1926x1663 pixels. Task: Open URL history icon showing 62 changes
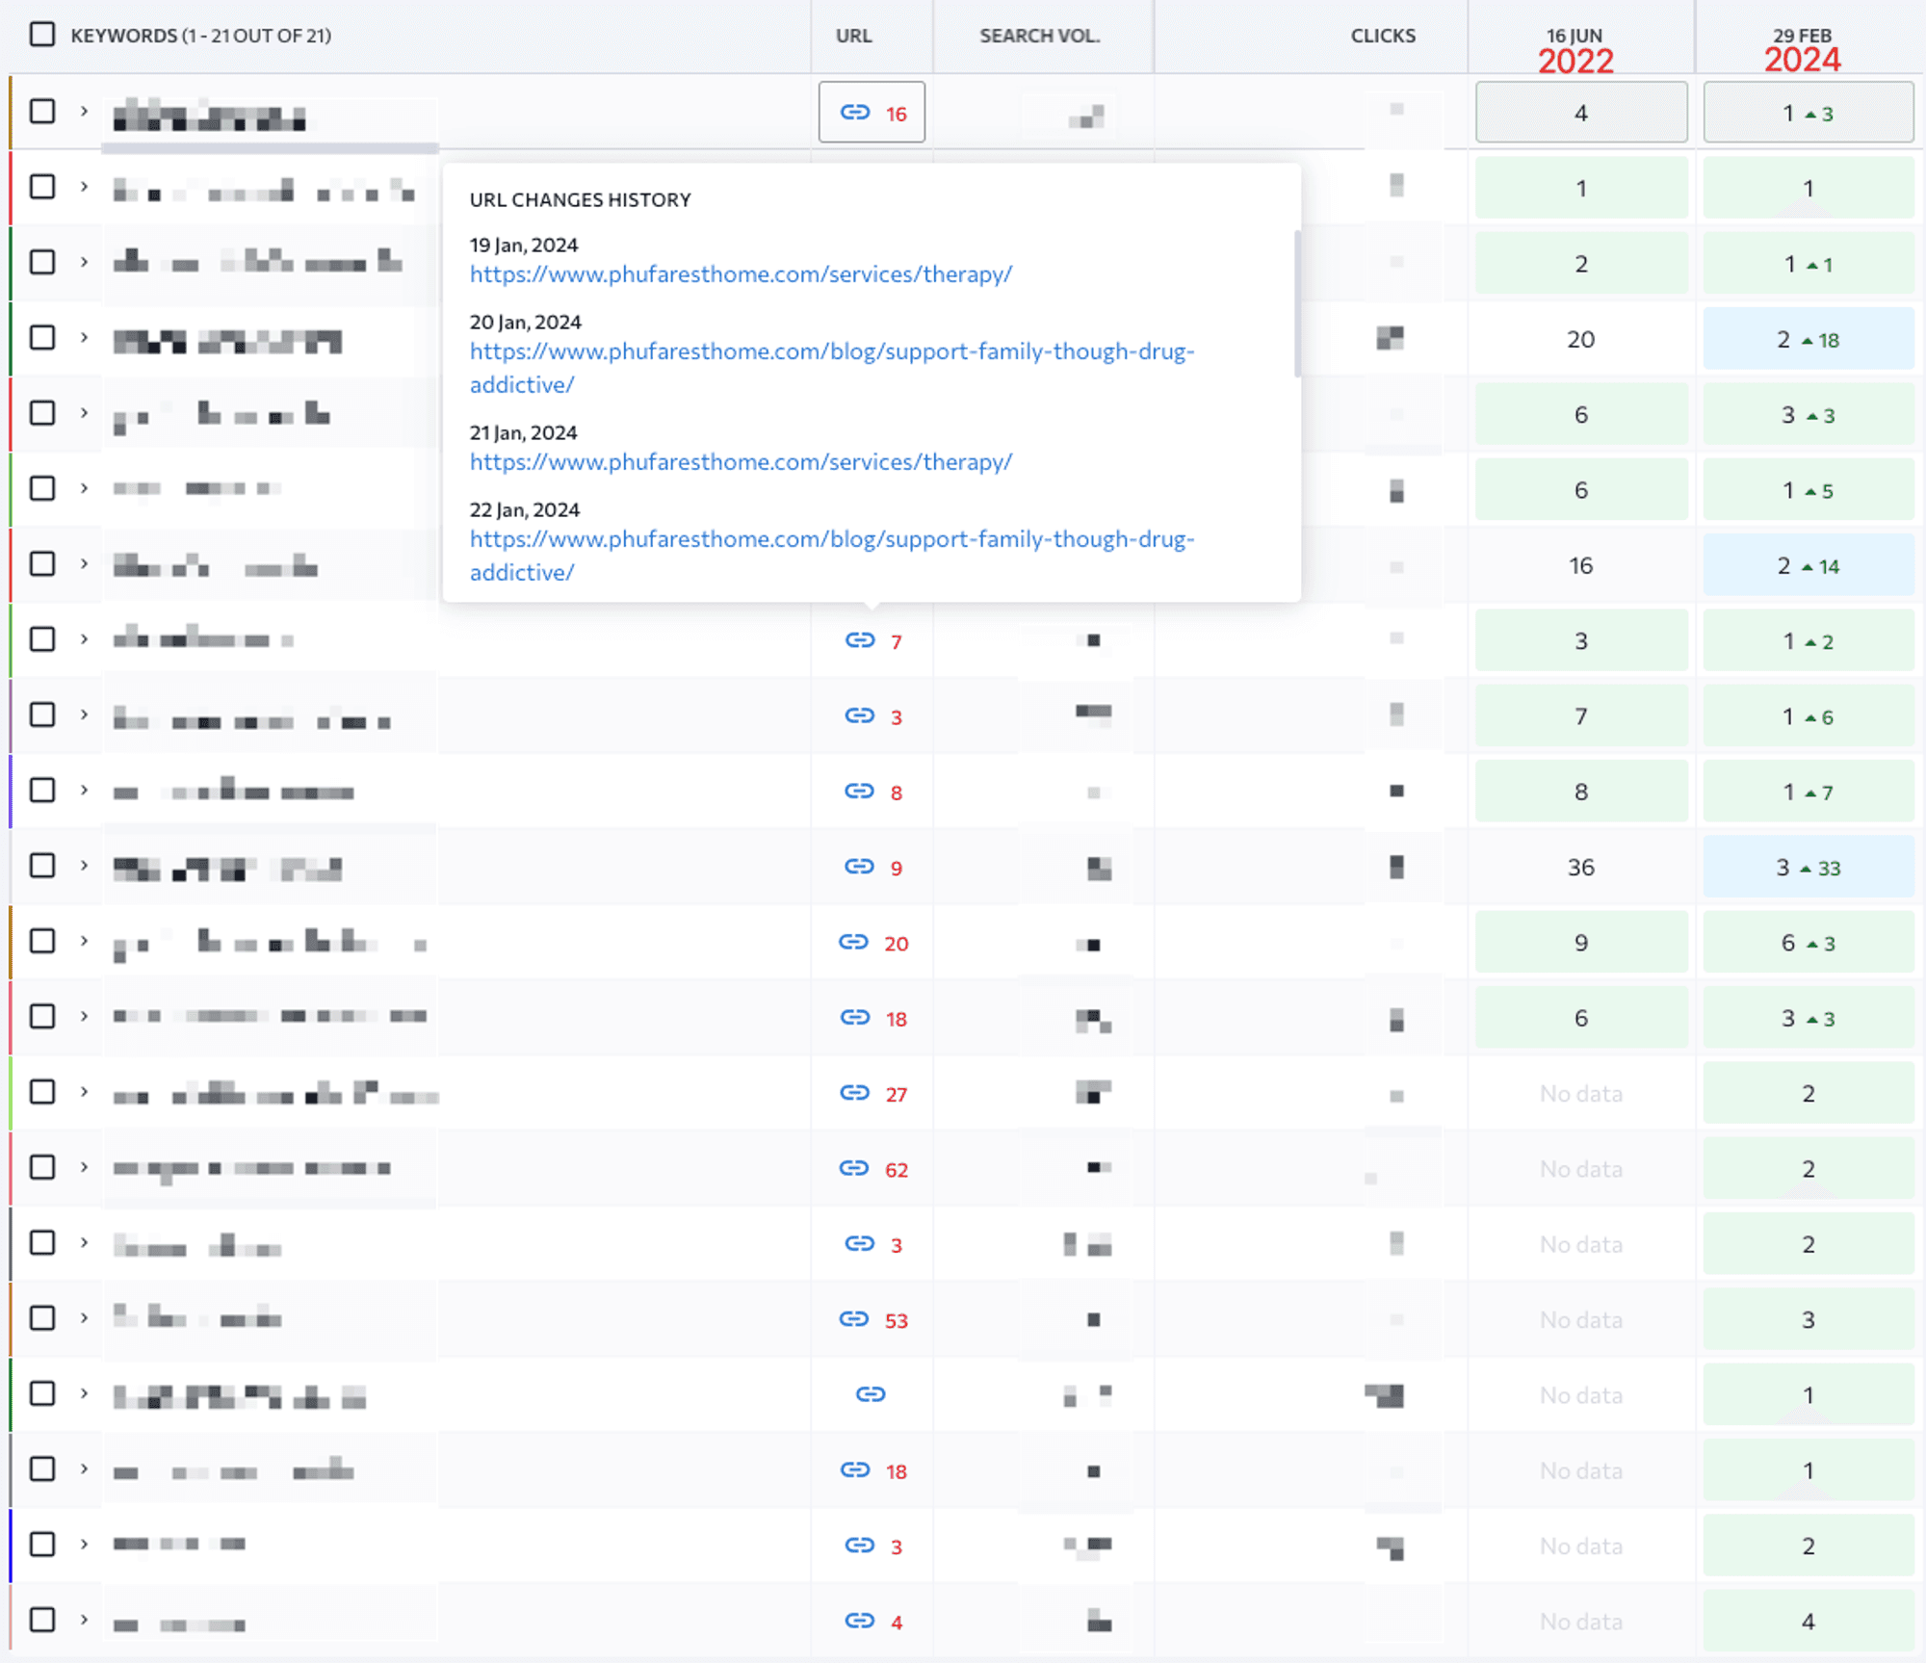(x=854, y=1168)
